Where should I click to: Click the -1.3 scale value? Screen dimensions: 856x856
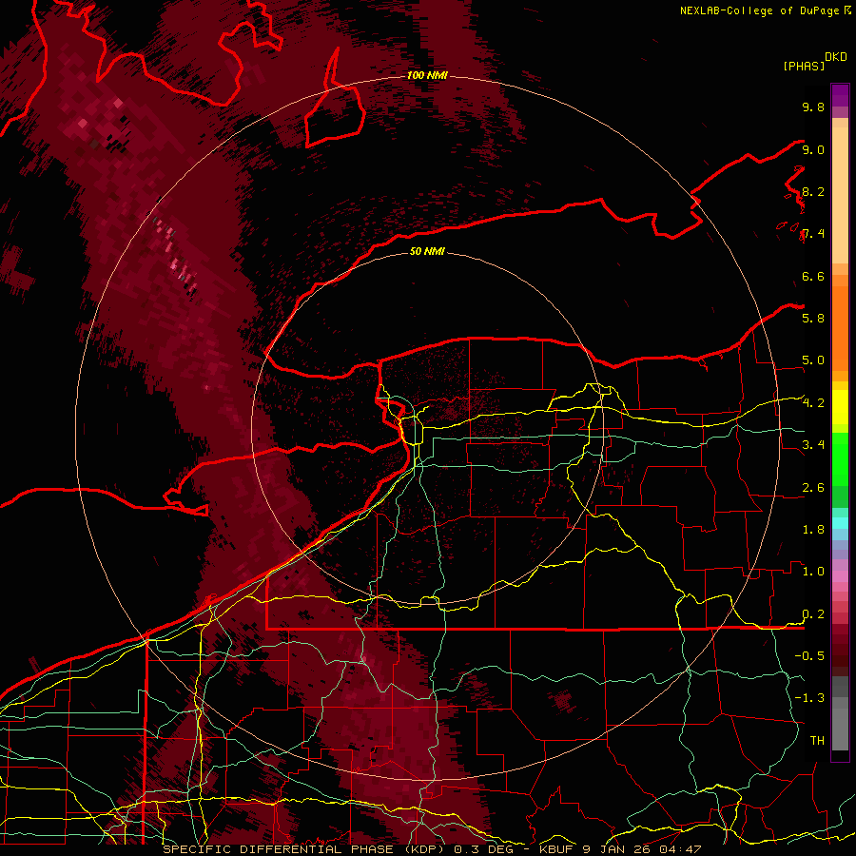pyautogui.click(x=809, y=698)
